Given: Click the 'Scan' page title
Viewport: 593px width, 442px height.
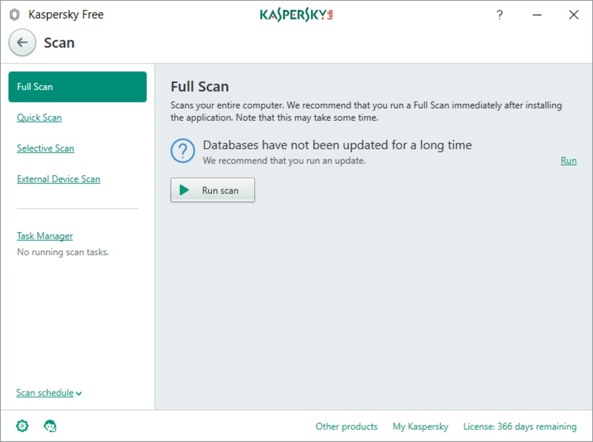Looking at the screenshot, I should (x=59, y=43).
